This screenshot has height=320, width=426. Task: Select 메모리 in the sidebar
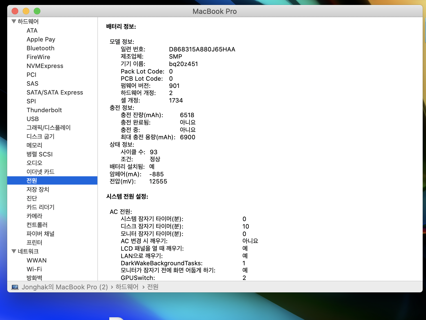[x=34, y=145]
